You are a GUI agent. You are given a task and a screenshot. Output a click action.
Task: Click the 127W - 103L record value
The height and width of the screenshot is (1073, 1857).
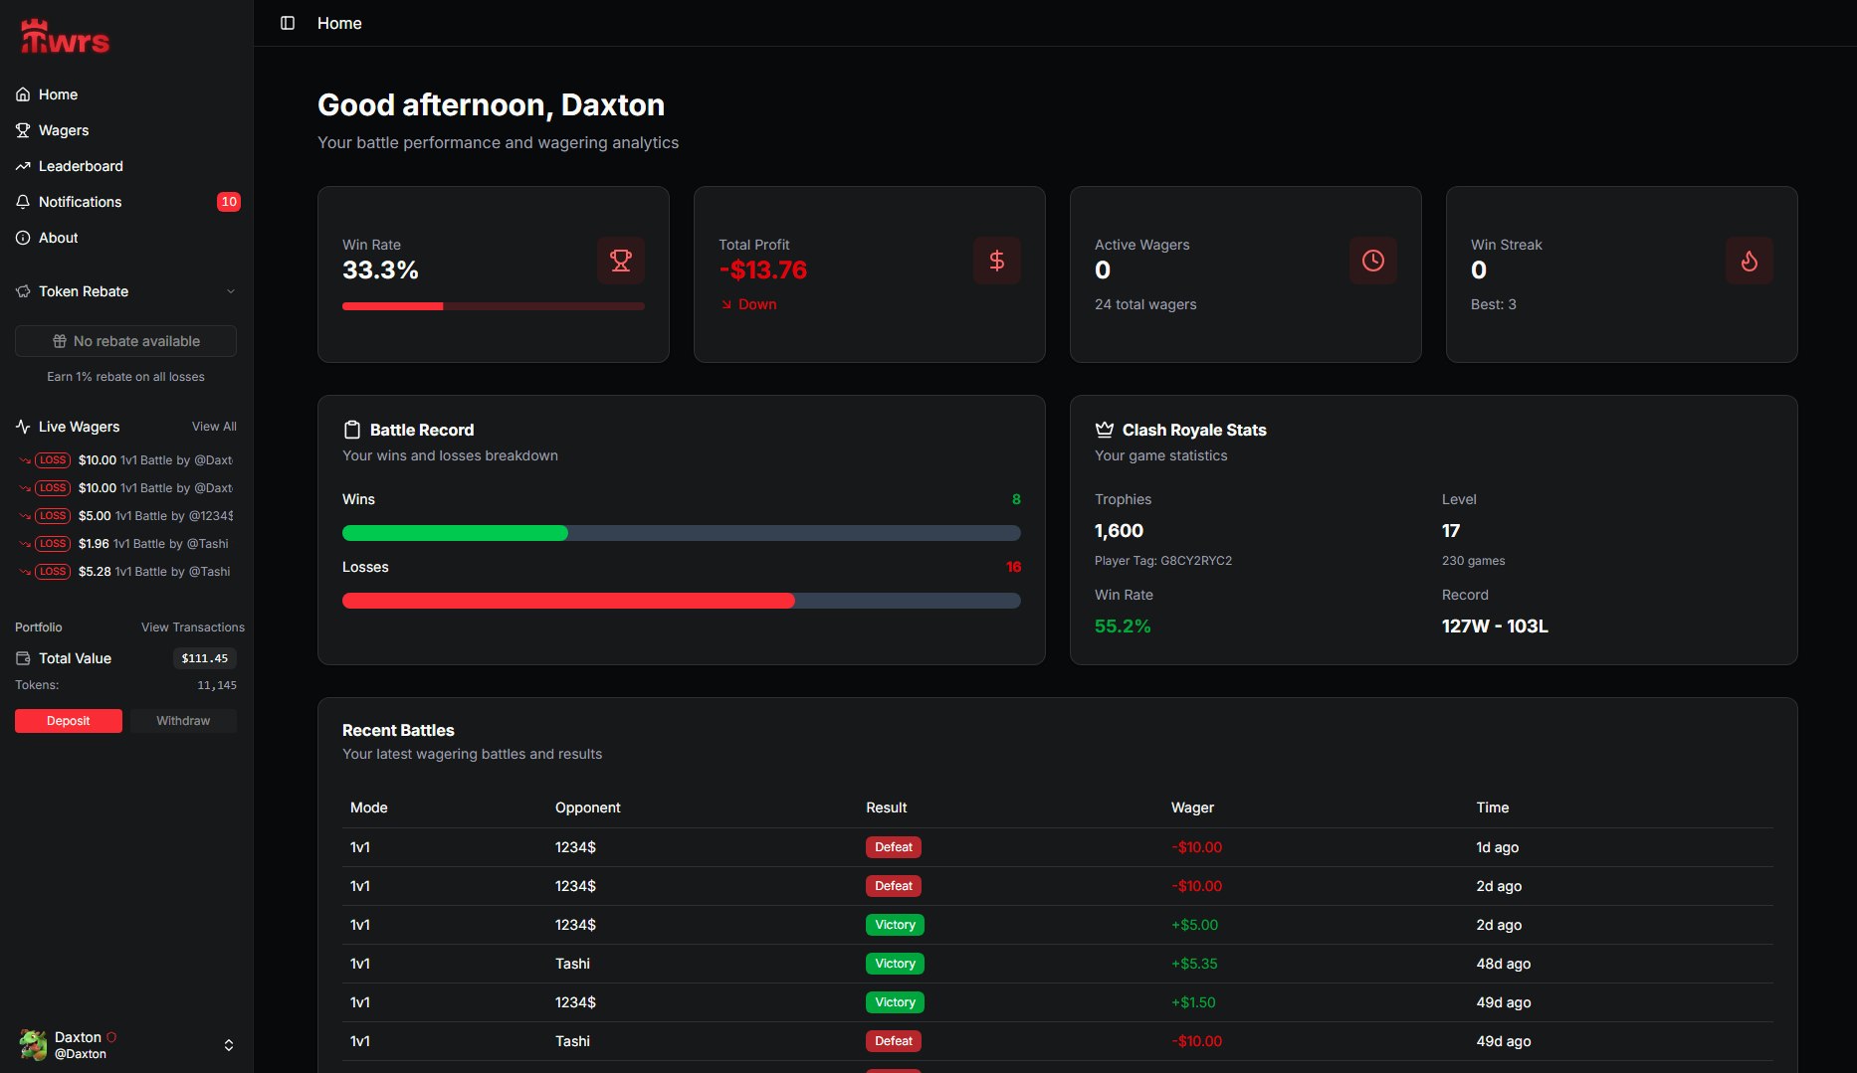click(x=1495, y=626)
